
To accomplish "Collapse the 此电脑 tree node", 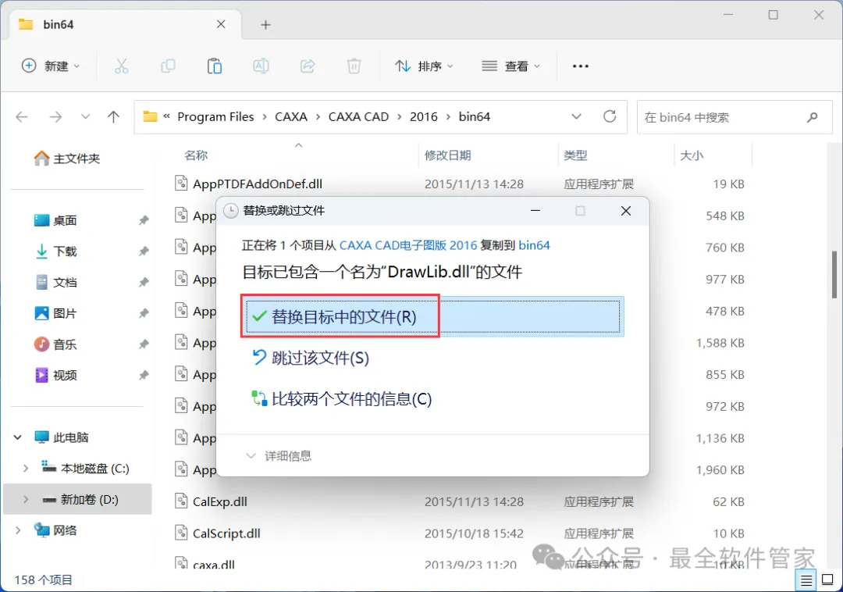I will pyautogui.click(x=18, y=437).
